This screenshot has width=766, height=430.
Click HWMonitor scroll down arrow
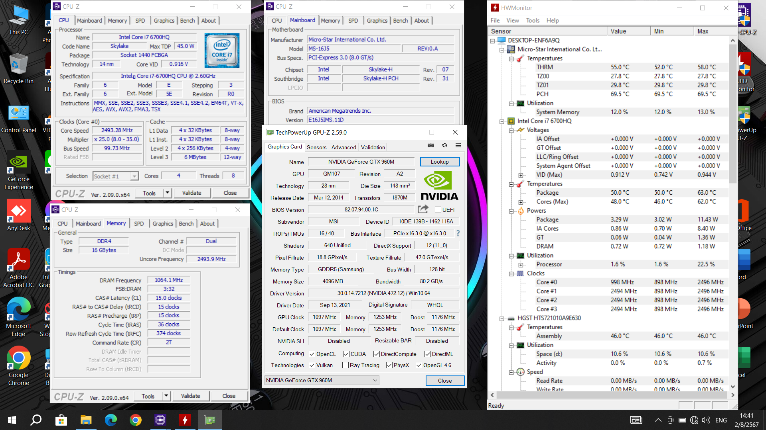click(732, 387)
